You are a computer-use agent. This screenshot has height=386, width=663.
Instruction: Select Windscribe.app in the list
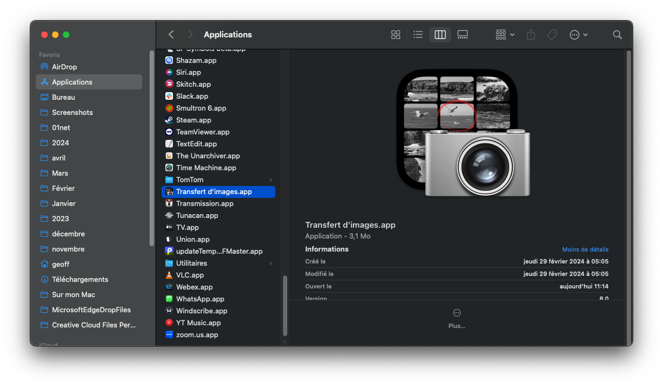[218, 311]
